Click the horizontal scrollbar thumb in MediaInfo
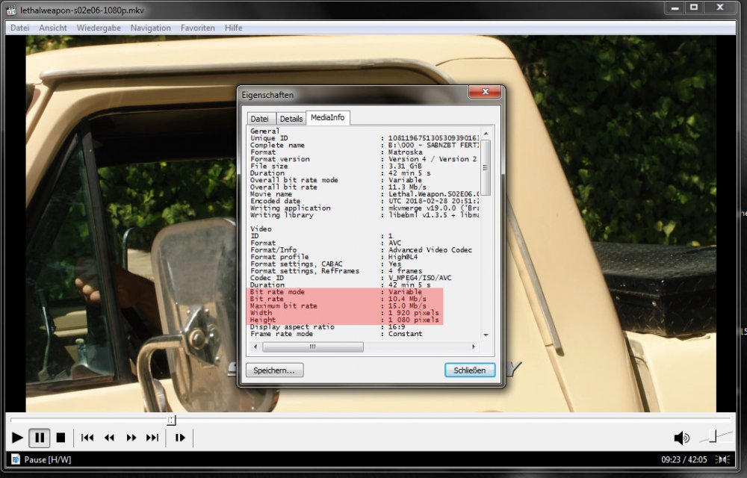747x478 pixels. [x=313, y=347]
